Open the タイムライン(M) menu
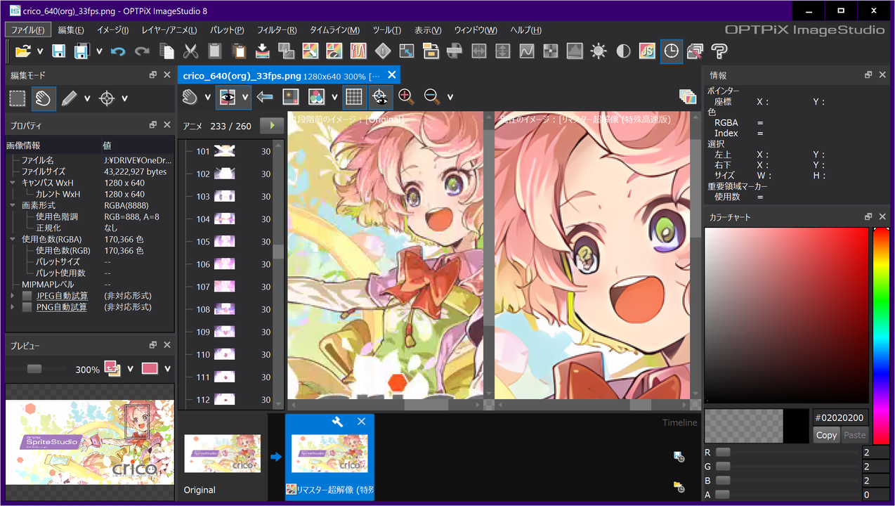Viewport: 895px width, 506px height. [x=334, y=30]
